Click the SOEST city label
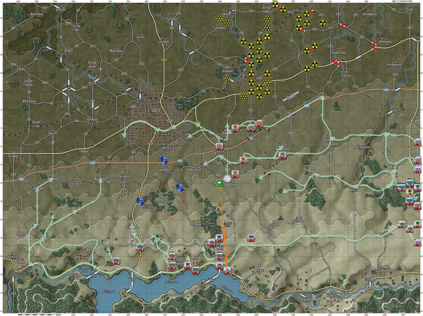 point(156,110)
